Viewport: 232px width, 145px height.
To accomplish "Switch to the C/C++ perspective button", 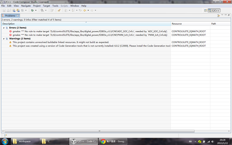I will pos(214,11).
